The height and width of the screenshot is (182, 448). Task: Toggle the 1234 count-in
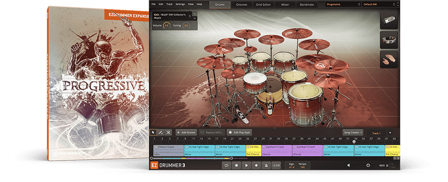pos(276,165)
